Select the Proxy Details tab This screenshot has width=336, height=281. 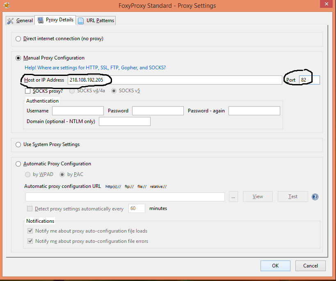[x=55, y=20]
